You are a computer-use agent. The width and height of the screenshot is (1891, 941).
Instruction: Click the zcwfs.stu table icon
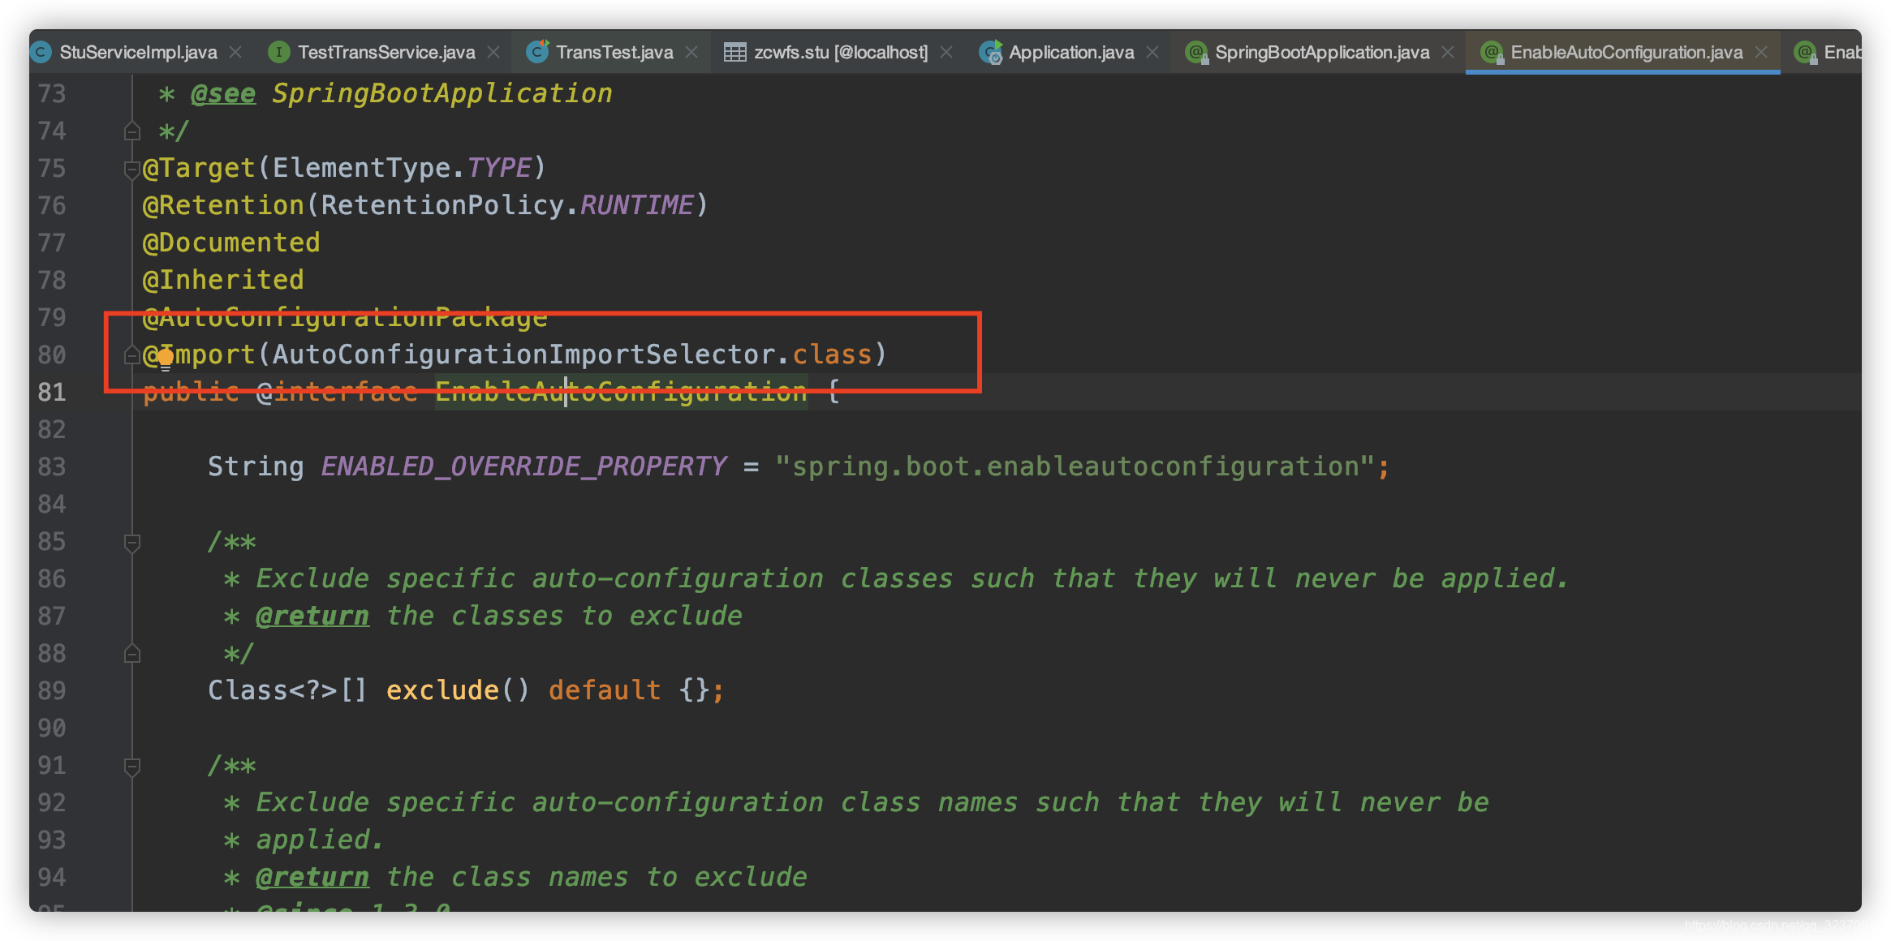(x=734, y=53)
